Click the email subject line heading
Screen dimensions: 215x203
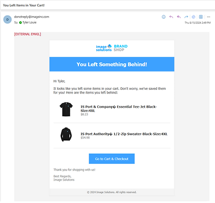point(24,5)
